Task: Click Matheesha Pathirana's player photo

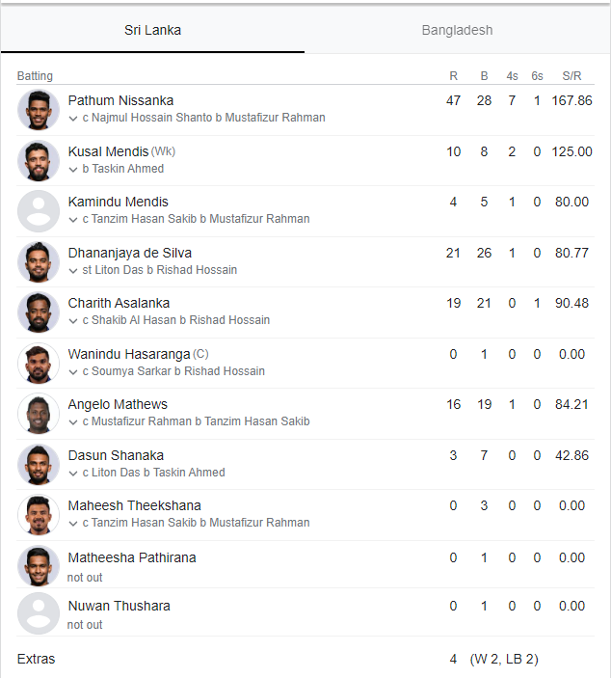Action: (x=39, y=566)
